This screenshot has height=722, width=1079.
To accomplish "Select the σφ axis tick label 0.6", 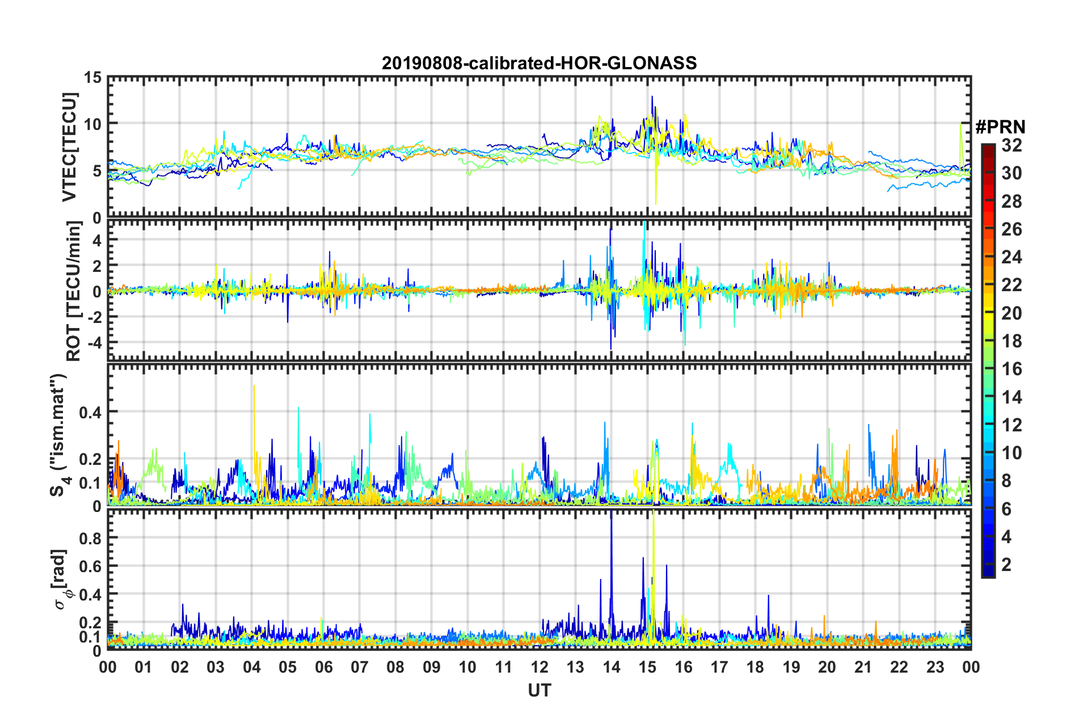I will (90, 566).
